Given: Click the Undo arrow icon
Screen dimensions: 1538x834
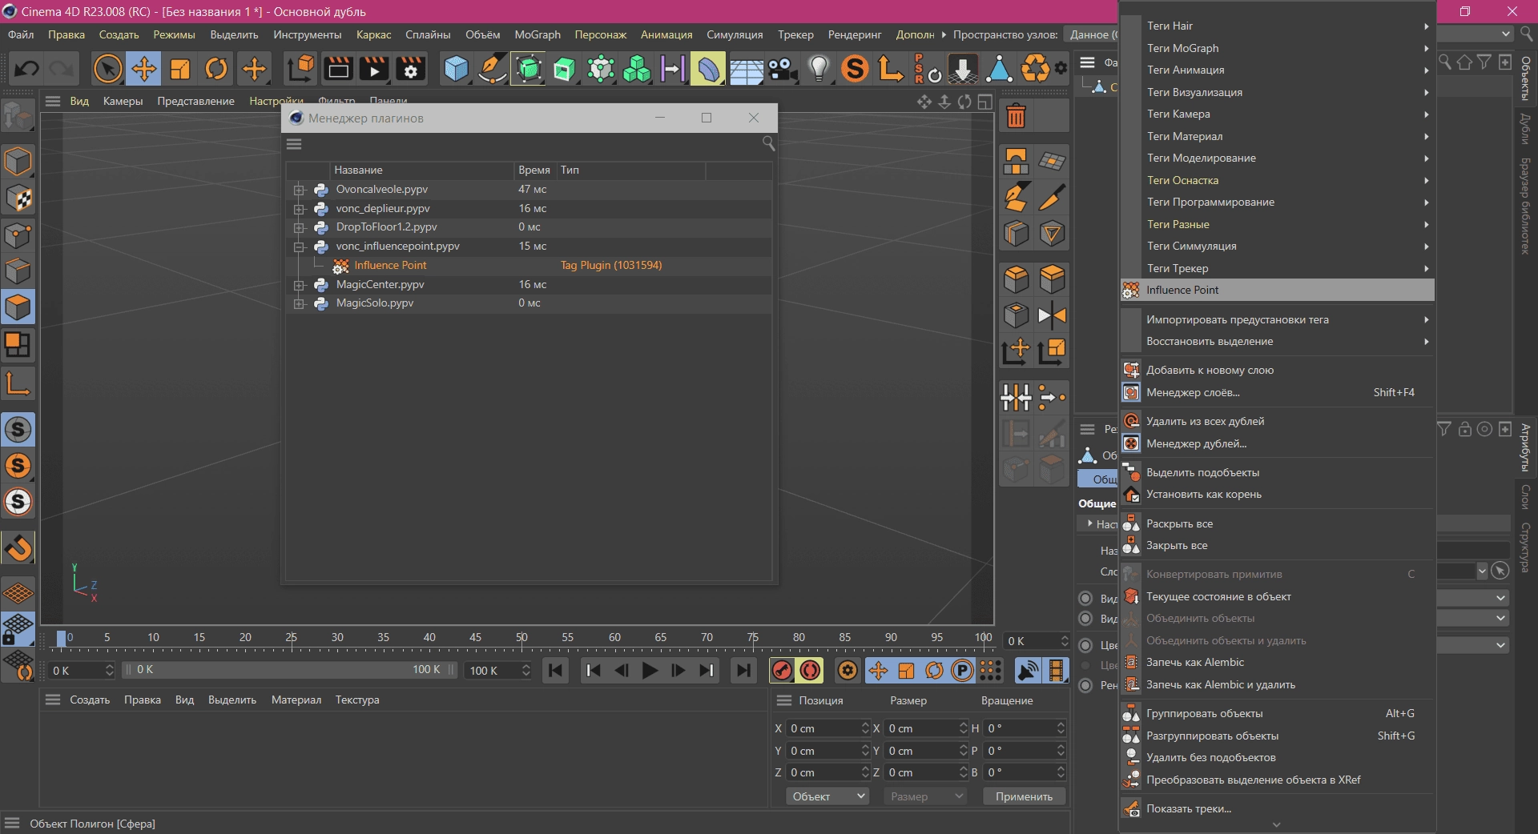Looking at the screenshot, I should [x=26, y=69].
